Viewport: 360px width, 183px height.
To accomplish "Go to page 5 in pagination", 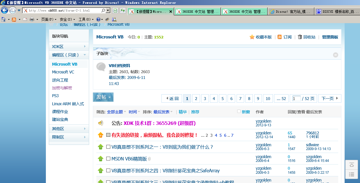I will 222,99.
